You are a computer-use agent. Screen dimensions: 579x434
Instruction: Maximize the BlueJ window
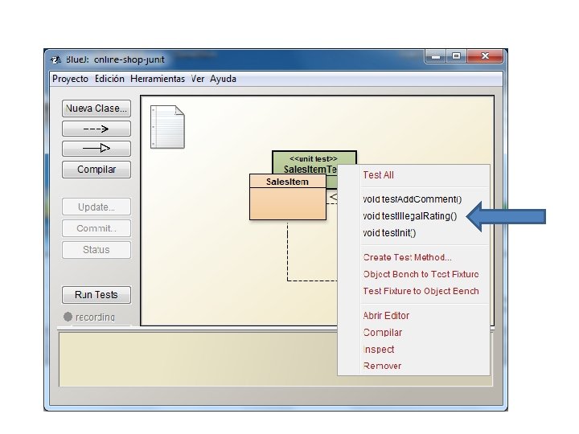(x=457, y=56)
